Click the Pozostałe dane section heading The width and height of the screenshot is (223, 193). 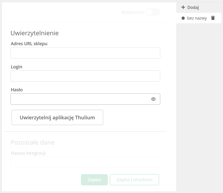[33, 142]
